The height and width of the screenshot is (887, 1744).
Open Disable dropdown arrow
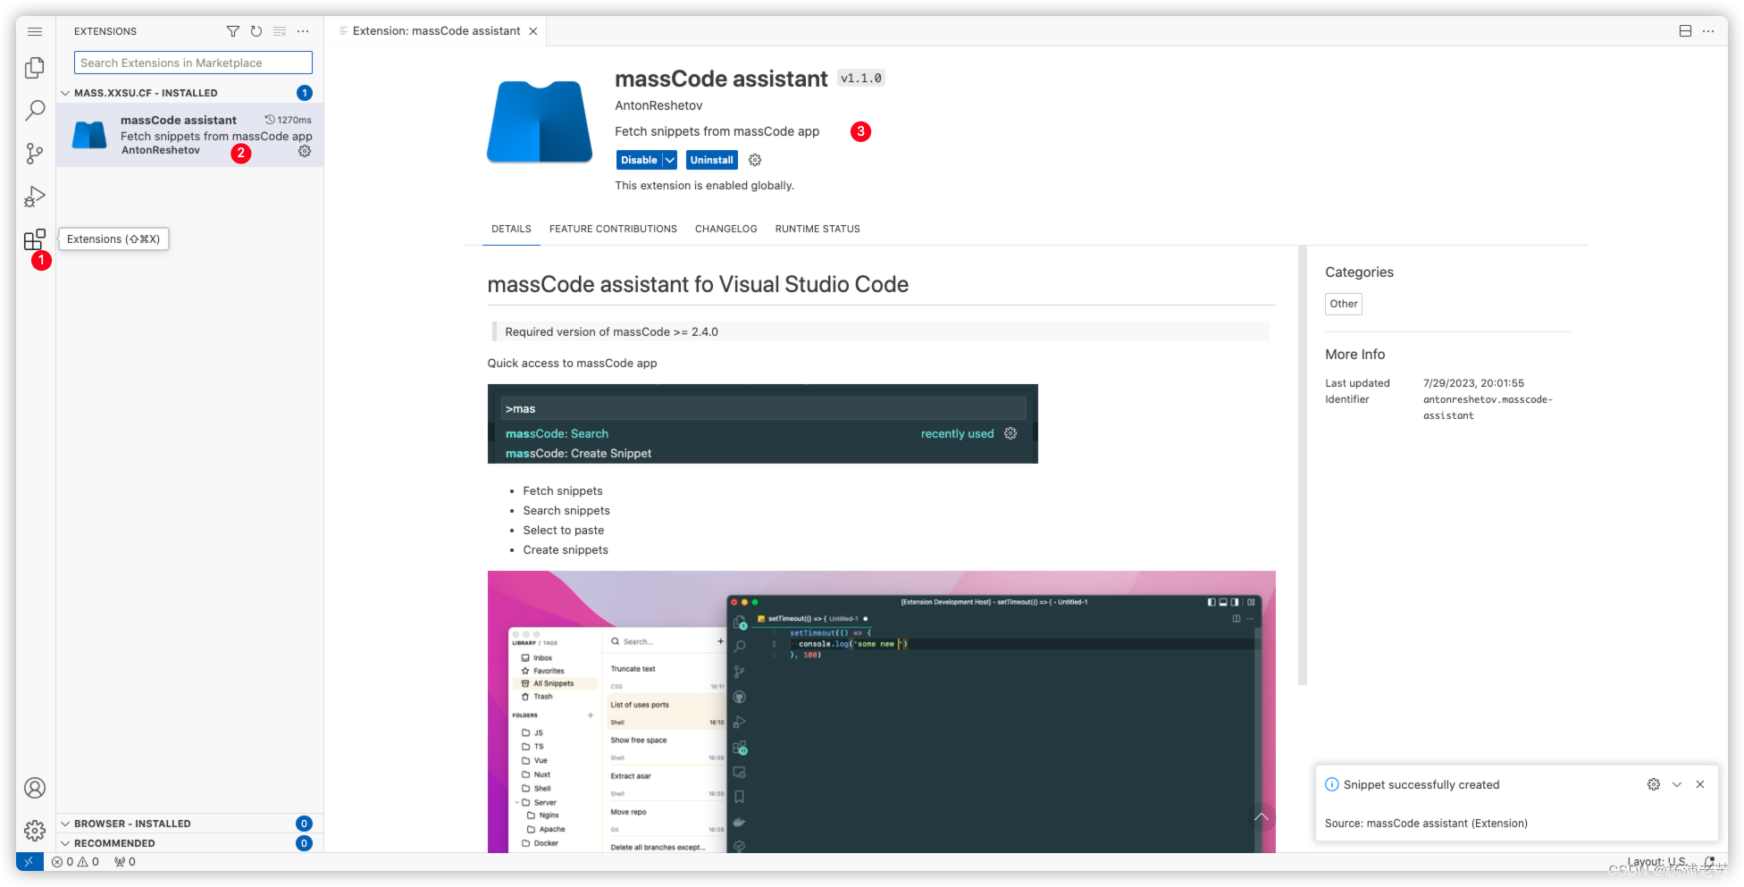(669, 160)
